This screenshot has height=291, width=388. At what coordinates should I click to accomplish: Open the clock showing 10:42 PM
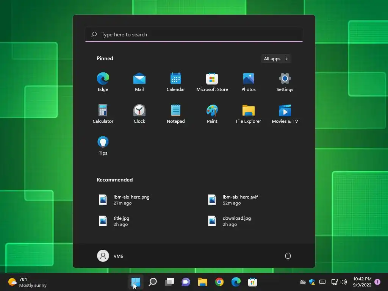coord(362,282)
